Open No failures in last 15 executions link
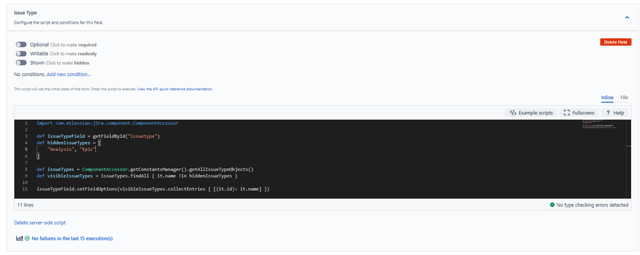The width and height of the screenshot is (640, 255). pos(72,238)
